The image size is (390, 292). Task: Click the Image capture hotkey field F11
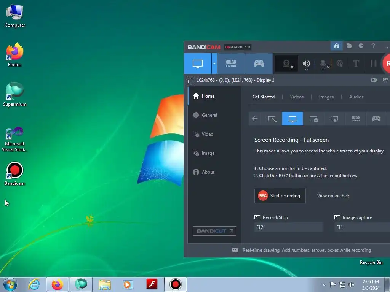click(362, 227)
